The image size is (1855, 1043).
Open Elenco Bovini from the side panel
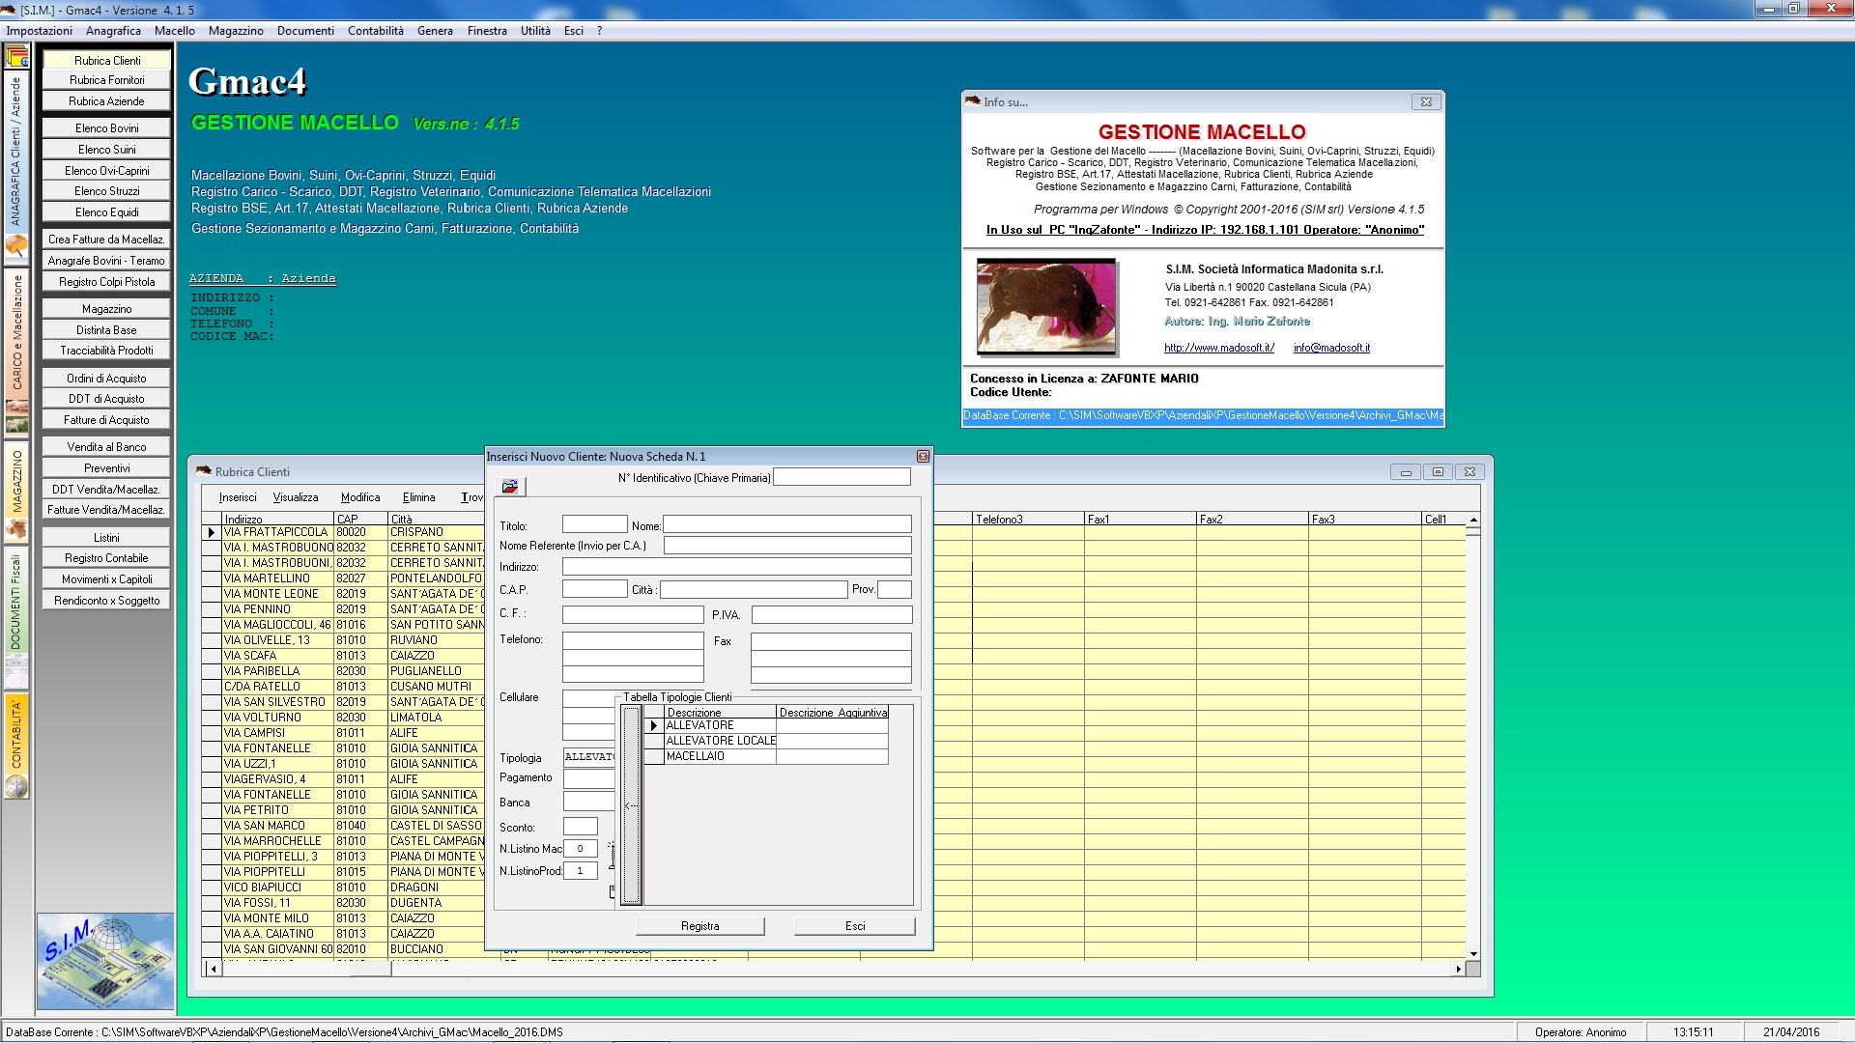tap(107, 127)
